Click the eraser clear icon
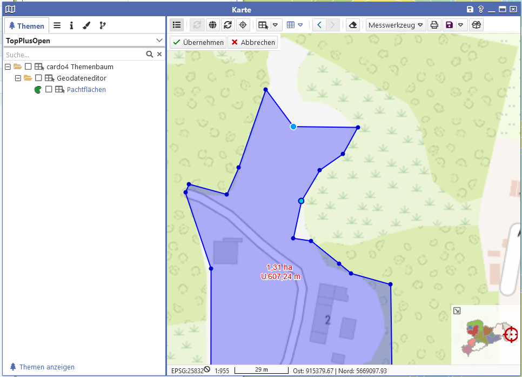 [x=353, y=25]
